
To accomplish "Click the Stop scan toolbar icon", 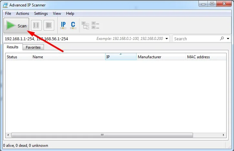I will (49, 25).
